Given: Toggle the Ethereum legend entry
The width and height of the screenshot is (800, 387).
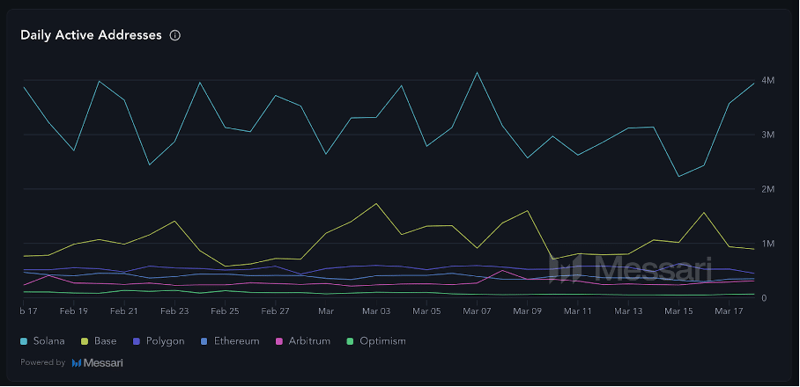Looking at the screenshot, I should (232, 340).
